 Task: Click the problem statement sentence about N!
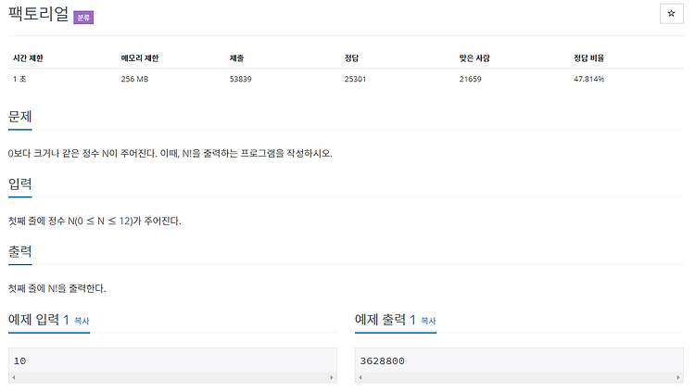point(171,154)
